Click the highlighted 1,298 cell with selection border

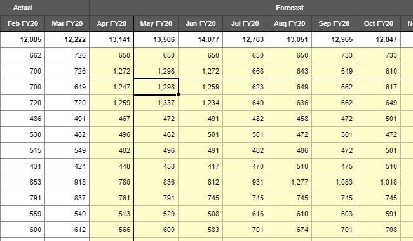(156, 87)
